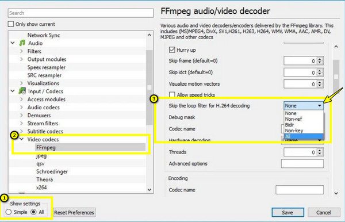Click the Input / Codecs category icon
This screenshot has width=345, height=222.
[x=22, y=91]
